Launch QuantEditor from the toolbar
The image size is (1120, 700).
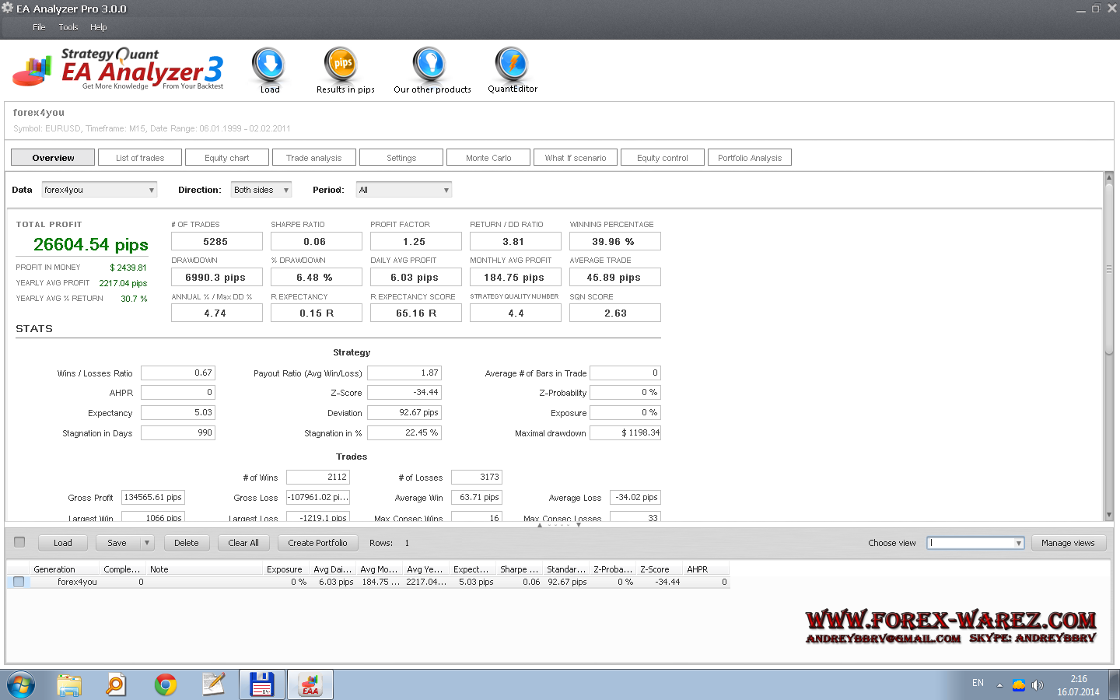tap(512, 67)
